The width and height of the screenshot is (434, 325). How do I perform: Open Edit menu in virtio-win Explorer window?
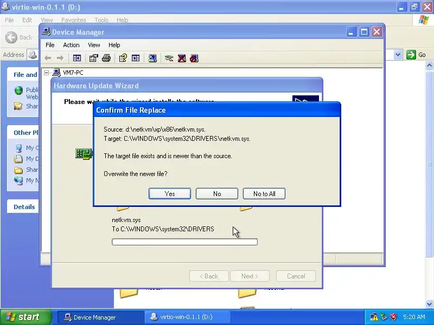pyautogui.click(x=27, y=20)
